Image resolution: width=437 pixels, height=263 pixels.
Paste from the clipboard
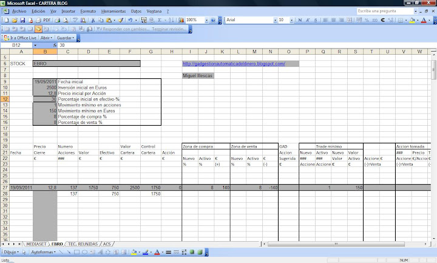point(109,20)
